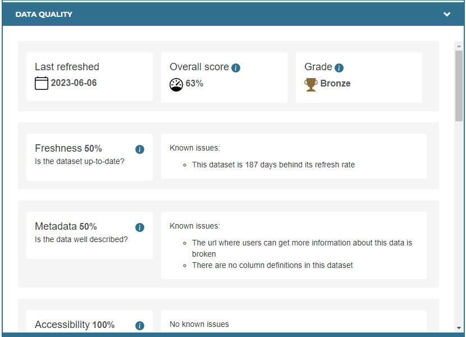Click the Accessibility 100% heading

tap(75, 325)
